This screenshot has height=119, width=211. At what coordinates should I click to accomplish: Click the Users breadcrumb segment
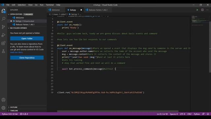(x=56, y=14)
